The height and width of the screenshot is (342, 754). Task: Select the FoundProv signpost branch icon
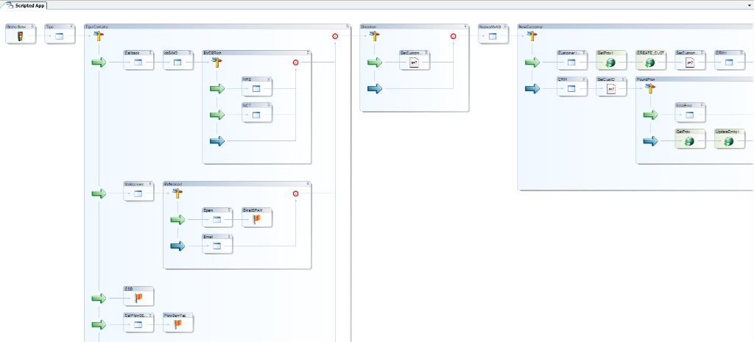coord(650,88)
